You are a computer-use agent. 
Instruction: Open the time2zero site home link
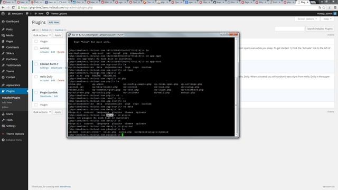tap(15, 14)
